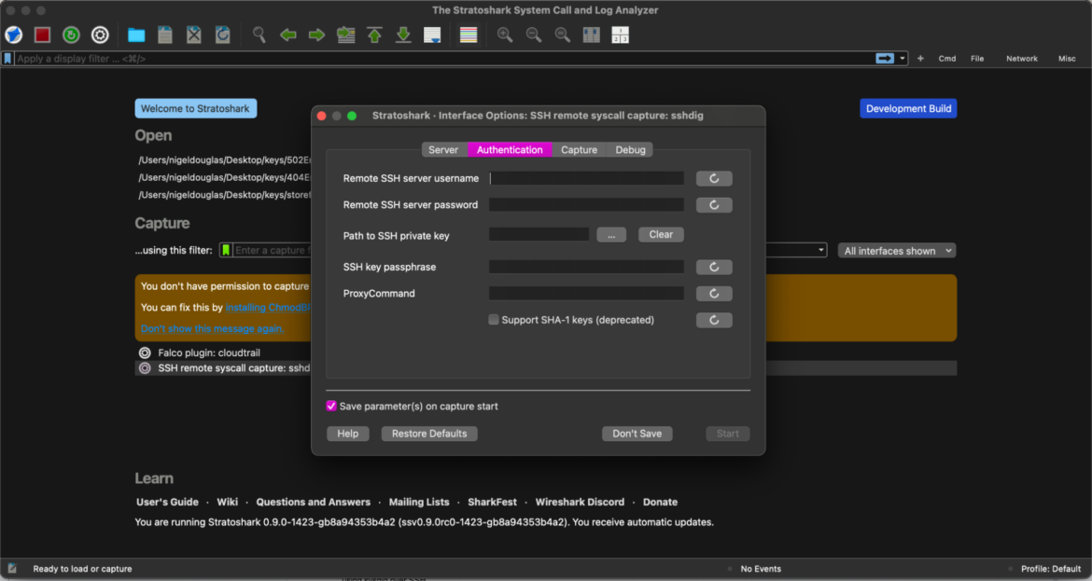Image resolution: width=1092 pixels, height=581 pixels.
Task: Click the Misc filter button
Action: (x=1067, y=59)
